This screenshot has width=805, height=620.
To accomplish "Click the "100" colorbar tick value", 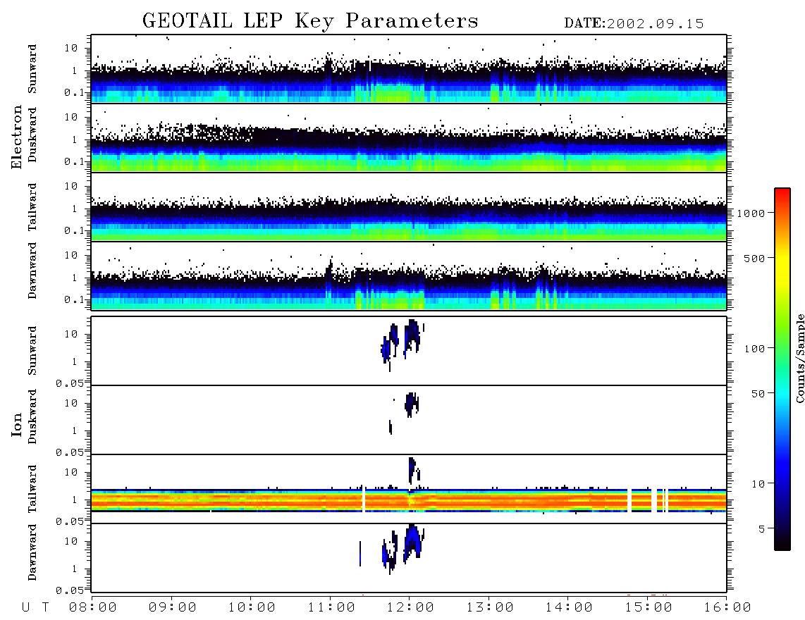I will tap(754, 349).
